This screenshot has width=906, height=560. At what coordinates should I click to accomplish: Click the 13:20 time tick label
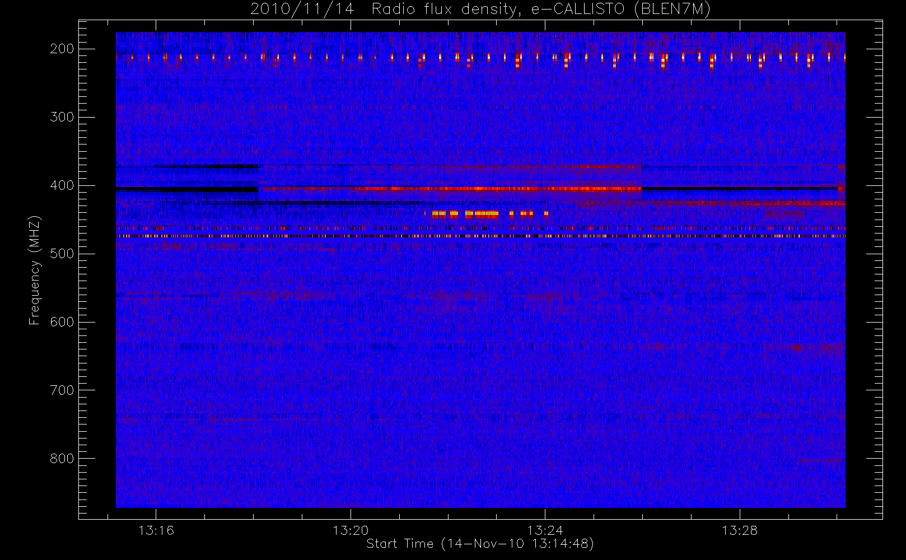(x=351, y=530)
